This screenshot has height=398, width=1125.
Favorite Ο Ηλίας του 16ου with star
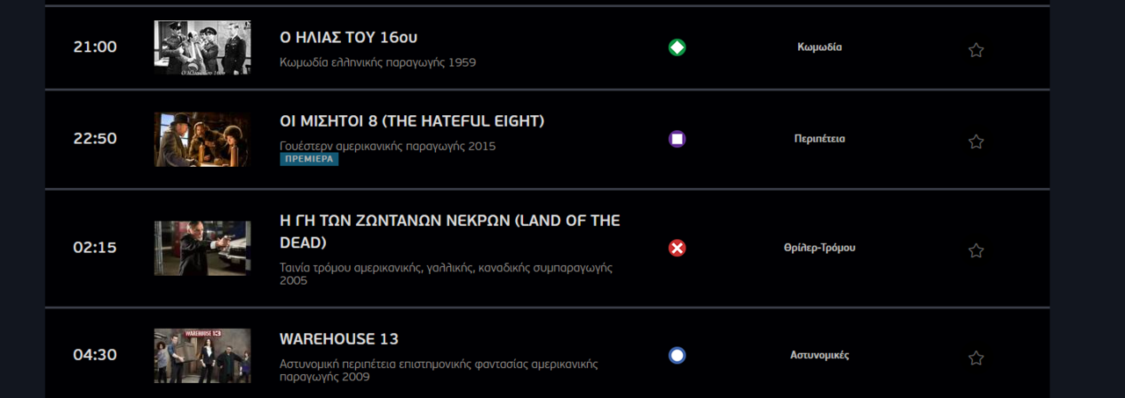pos(976,50)
